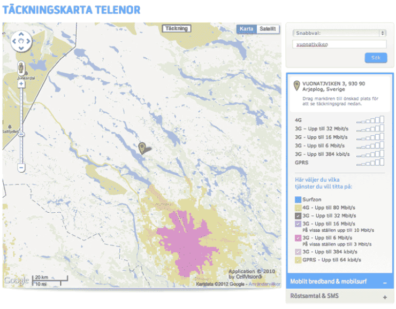
Task: Toggle 3G Upp till 384 kbit/s layer
Action: point(298,252)
